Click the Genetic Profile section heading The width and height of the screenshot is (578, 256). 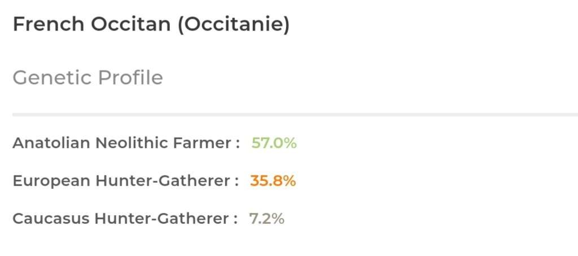(x=87, y=78)
